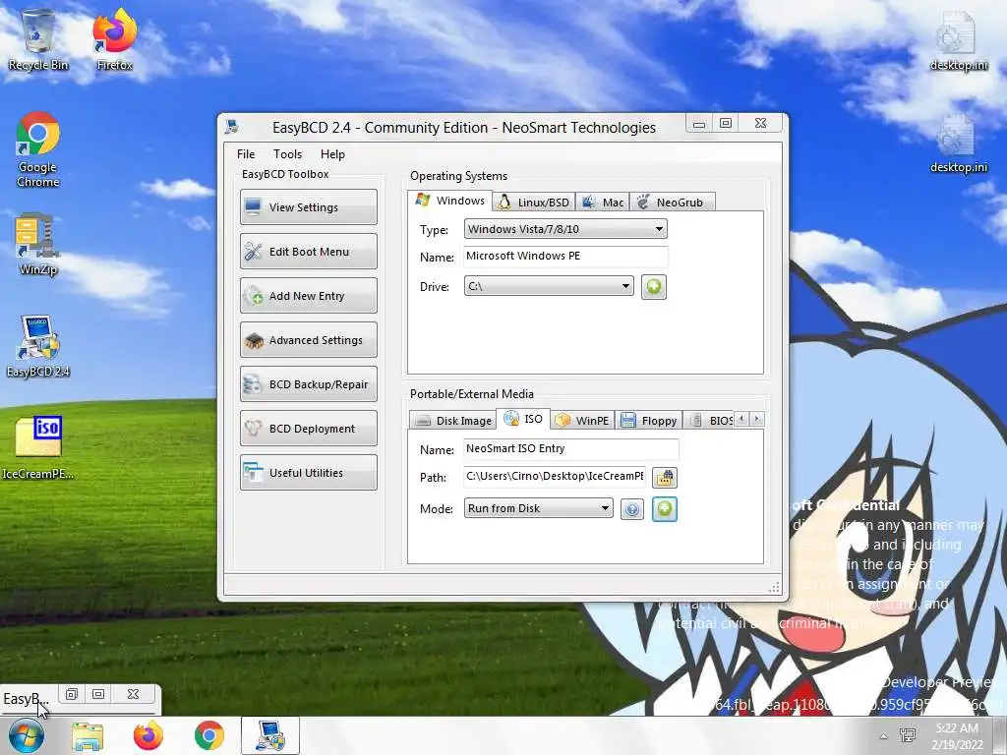The image size is (1007, 755).
Task: Click the Microsoft Windows PE name field
Action: click(x=565, y=257)
